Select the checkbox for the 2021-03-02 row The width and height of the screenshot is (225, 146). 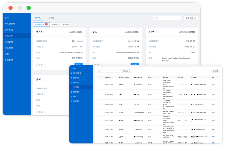click(99, 113)
